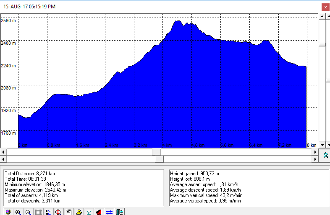Image resolution: width=330 pixels, height=215 pixels.
Task: Click the yellow stamp icon
Action: click(79, 212)
